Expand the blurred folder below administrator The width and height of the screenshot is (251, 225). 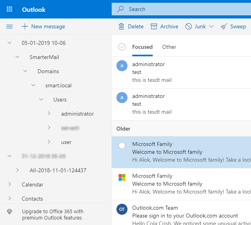point(49,128)
